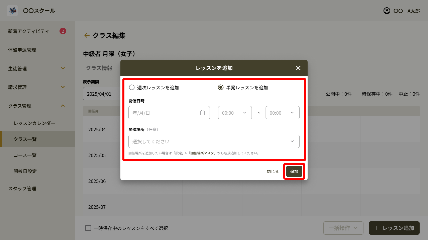Open the start time dropdown

tap(235, 113)
